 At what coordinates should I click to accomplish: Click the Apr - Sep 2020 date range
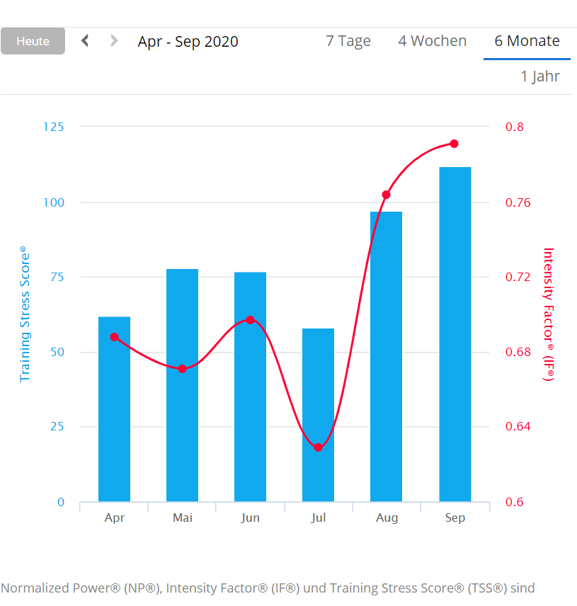click(188, 42)
